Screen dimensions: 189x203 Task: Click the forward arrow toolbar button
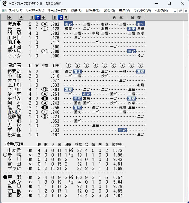[21, 17]
